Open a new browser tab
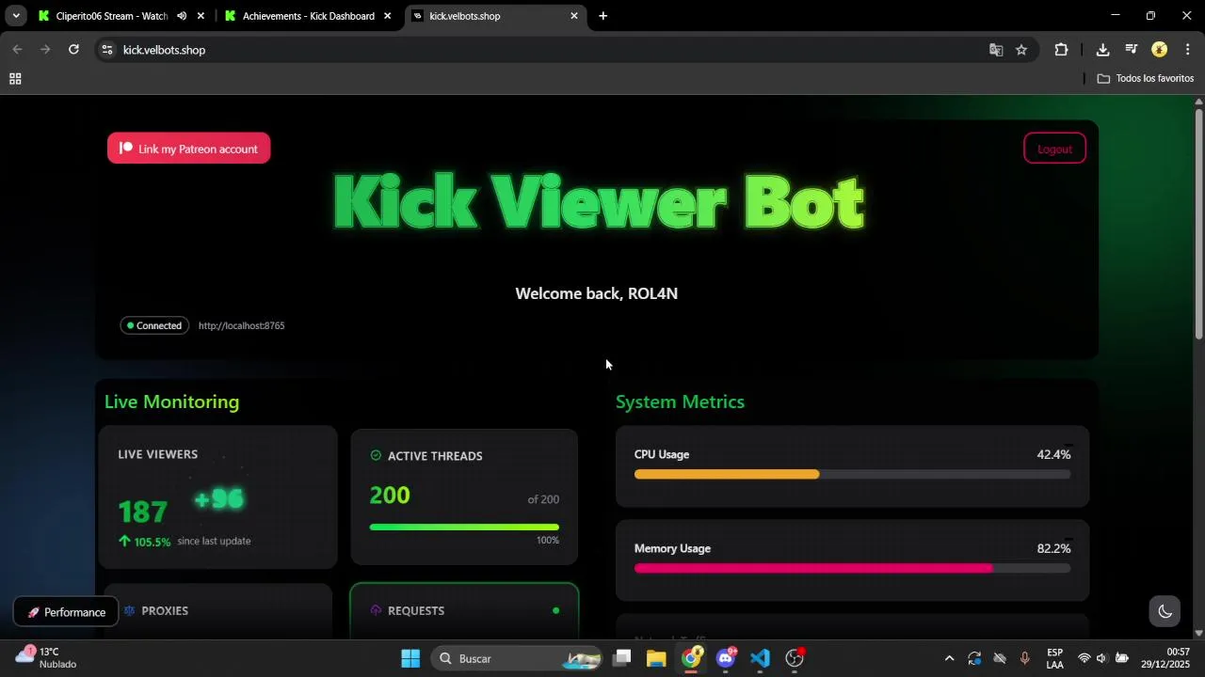The height and width of the screenshot is (677, 1205). point(603,16)
